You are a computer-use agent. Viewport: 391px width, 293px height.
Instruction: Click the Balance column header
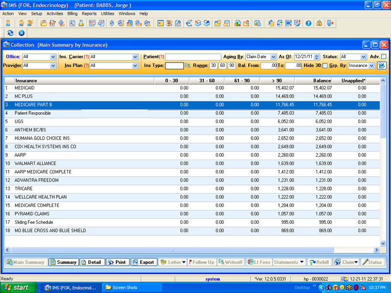(313, 81)
